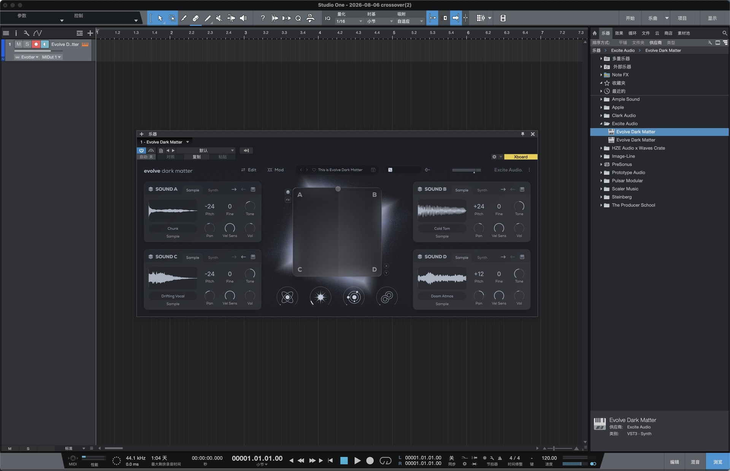The image size is (730, 471).
Task: Click the linked rings macro knob
Action: 387,297
